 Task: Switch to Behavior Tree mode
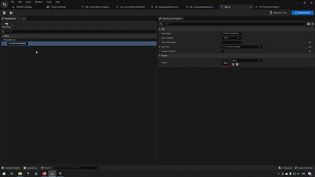tap(278, 13)
